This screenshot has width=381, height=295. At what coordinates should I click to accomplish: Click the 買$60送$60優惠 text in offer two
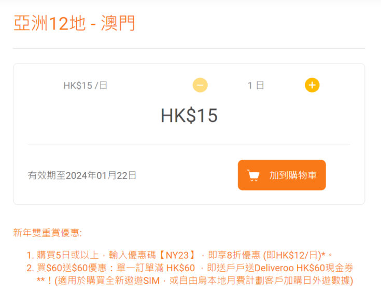click(72, 268)
